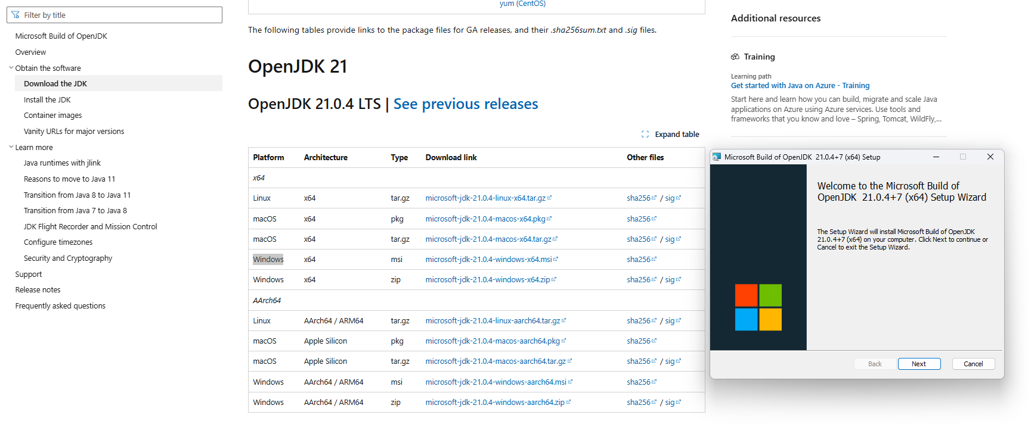The image size is (1028, 424).
Task: Open Get started with Java on Azure training
Action: [800, 86]
